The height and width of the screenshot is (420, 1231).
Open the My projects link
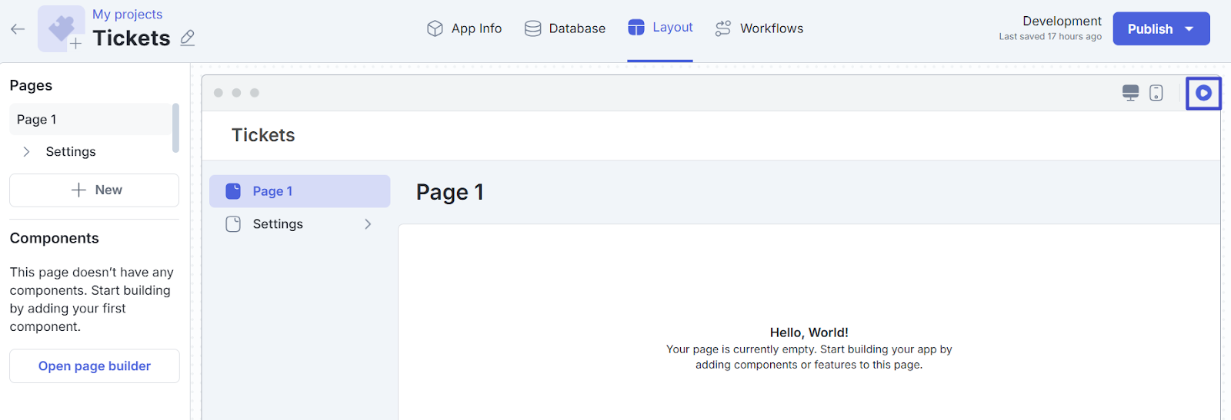coord(127,14)
